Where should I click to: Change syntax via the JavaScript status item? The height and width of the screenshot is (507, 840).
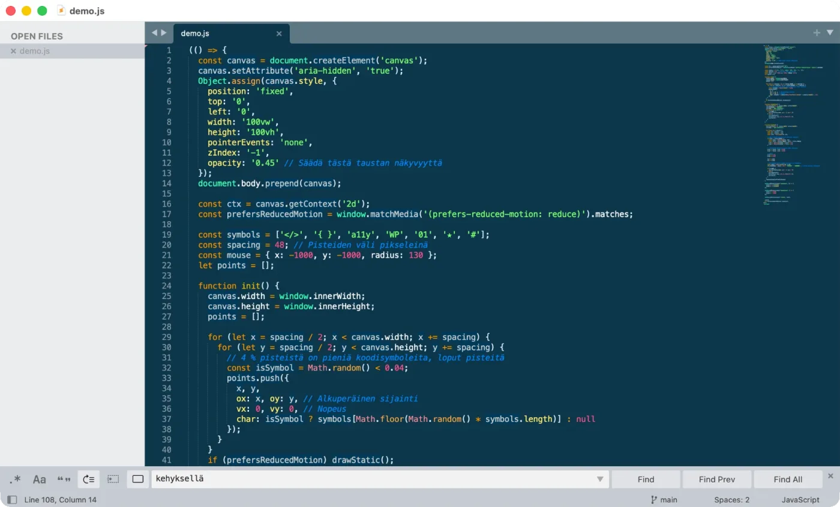800,499
